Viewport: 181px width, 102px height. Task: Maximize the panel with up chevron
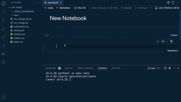[x=174, y=68]
